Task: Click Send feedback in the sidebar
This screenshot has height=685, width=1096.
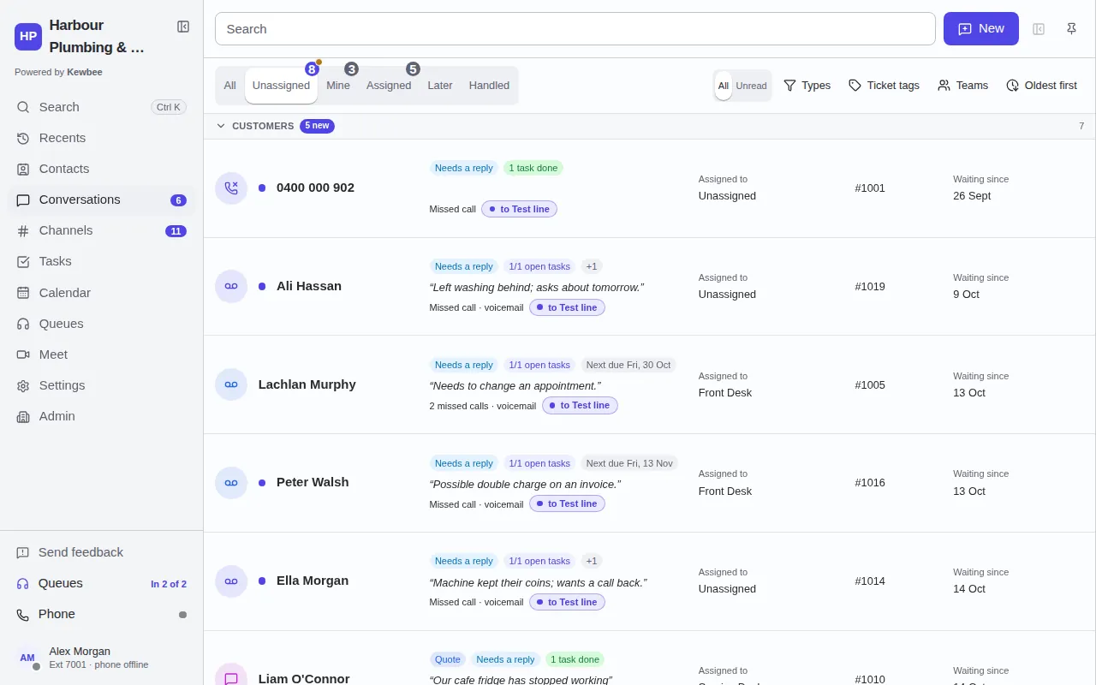Action: point(101,552)
